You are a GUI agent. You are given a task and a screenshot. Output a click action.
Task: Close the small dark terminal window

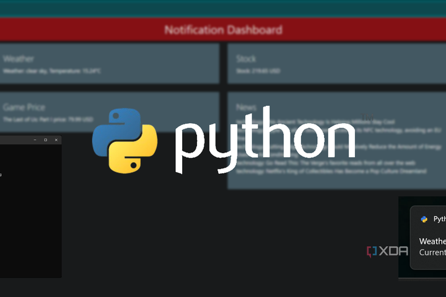[56, 140]
